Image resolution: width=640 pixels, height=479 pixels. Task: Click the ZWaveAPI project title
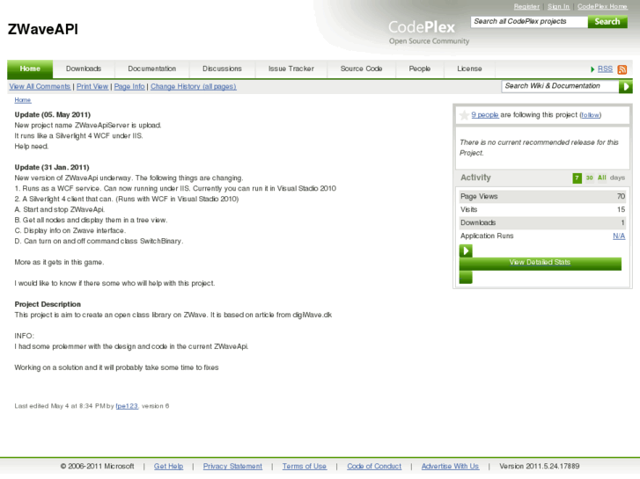(x=43, y=30)
